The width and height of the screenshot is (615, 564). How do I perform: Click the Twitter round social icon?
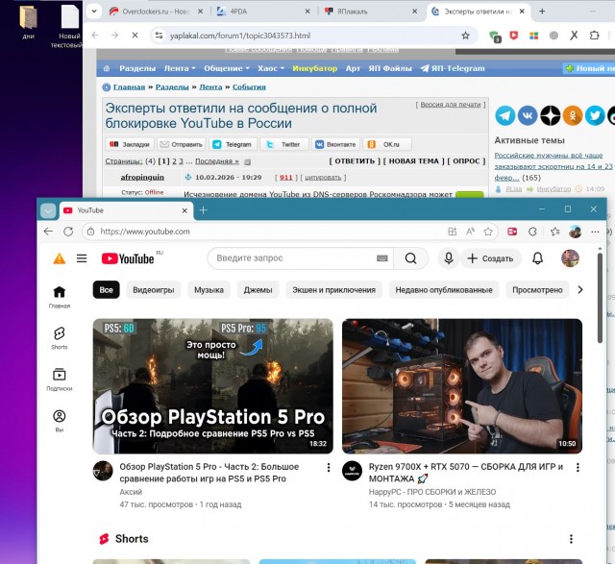pyautogui.click(x=595, y=115)
